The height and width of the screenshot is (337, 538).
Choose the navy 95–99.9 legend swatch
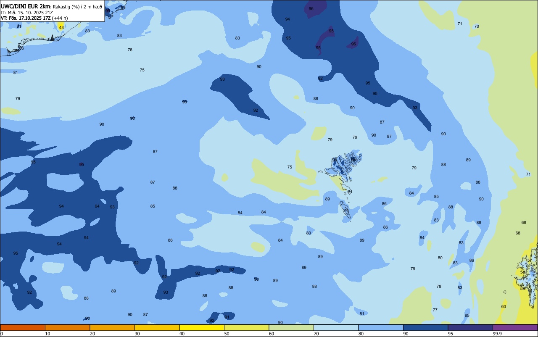click(x=470, y=327)
